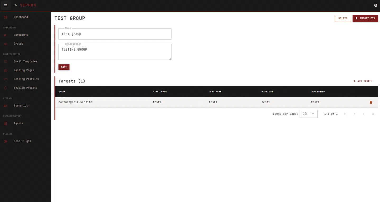
Task: Click the Scenarios library icon
Action: 6,106
